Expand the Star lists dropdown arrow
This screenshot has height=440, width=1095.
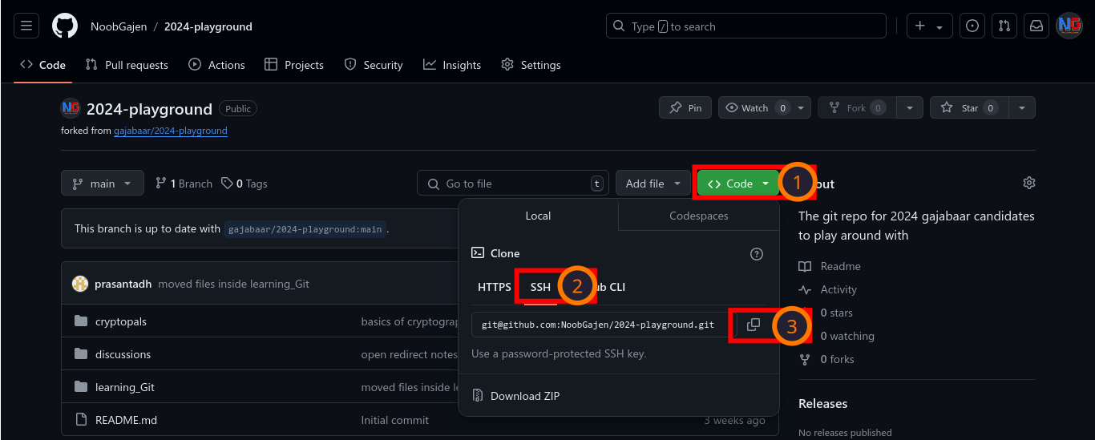click(x=1021, y=107)
